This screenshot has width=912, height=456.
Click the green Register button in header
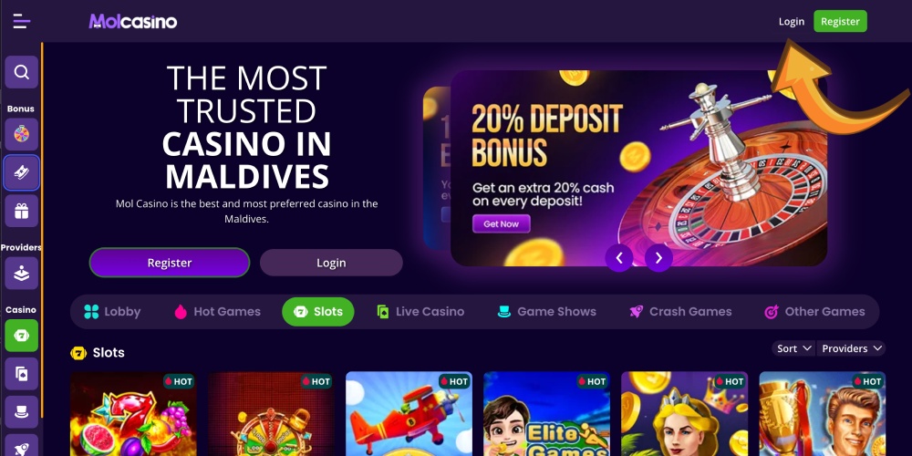coord(840,22)
